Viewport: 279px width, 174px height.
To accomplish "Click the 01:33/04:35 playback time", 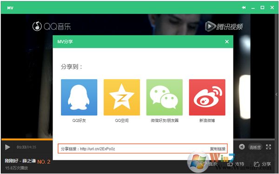I will point(27,147).
